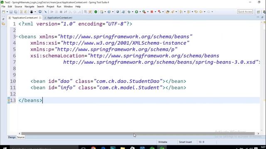Open the Run menu
Image resolution: width=266 pixels, height=149 pixels.
click(59, 7)
